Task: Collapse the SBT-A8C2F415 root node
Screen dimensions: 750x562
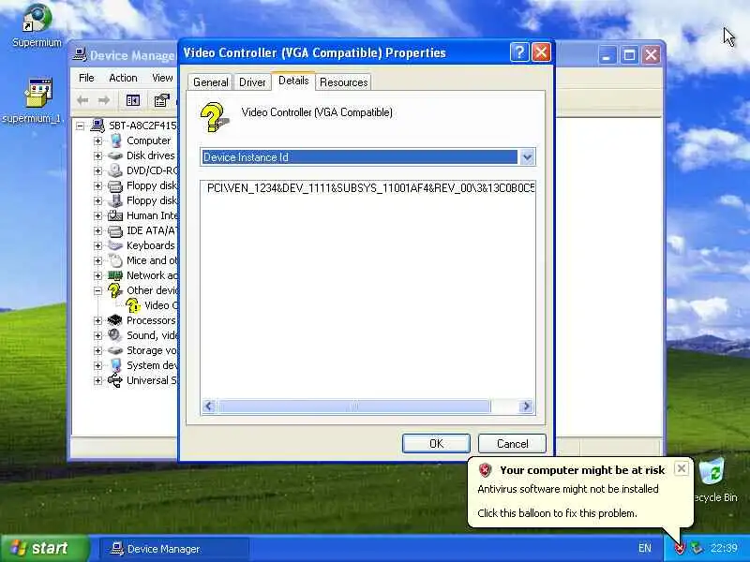Action: click(x=80, y=126)
